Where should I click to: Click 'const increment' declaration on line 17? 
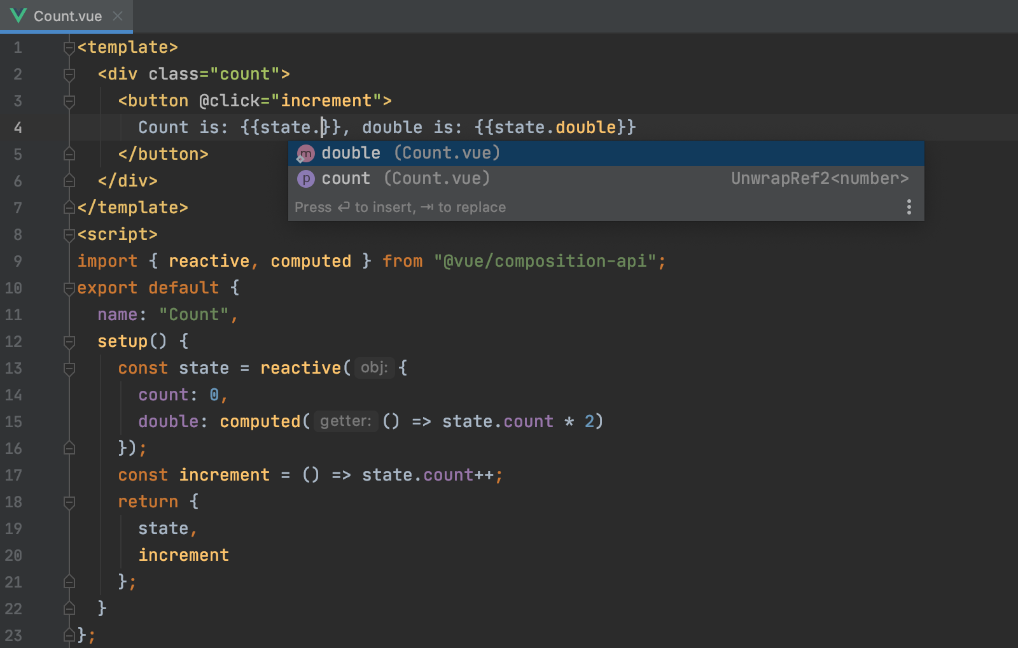[194, 475]
